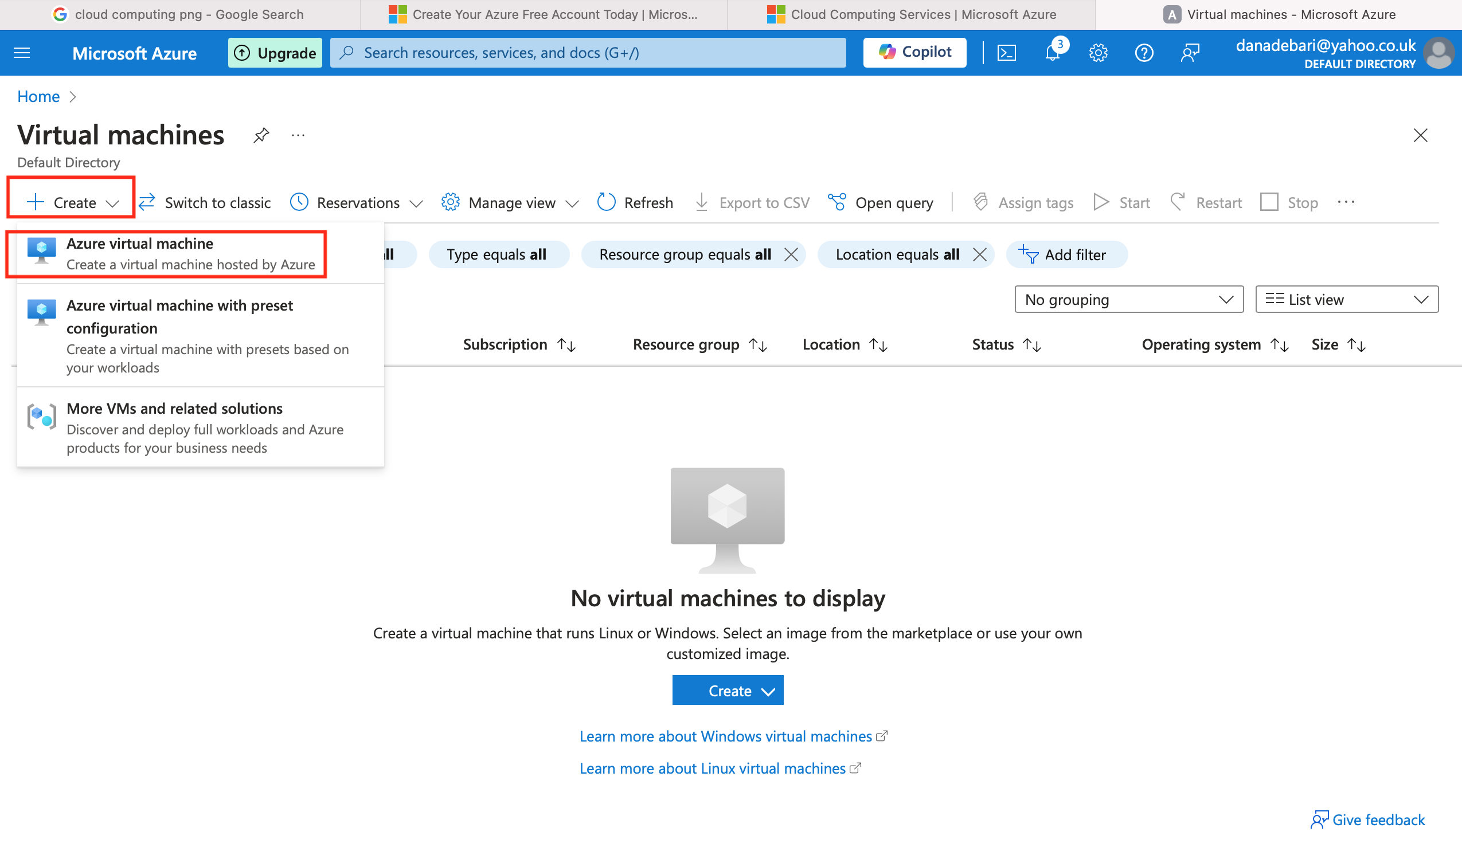The width and height of the screenshot is (1462, 855).
Task: Expand the No grouping dropdown
Action: coord(1128,299)
